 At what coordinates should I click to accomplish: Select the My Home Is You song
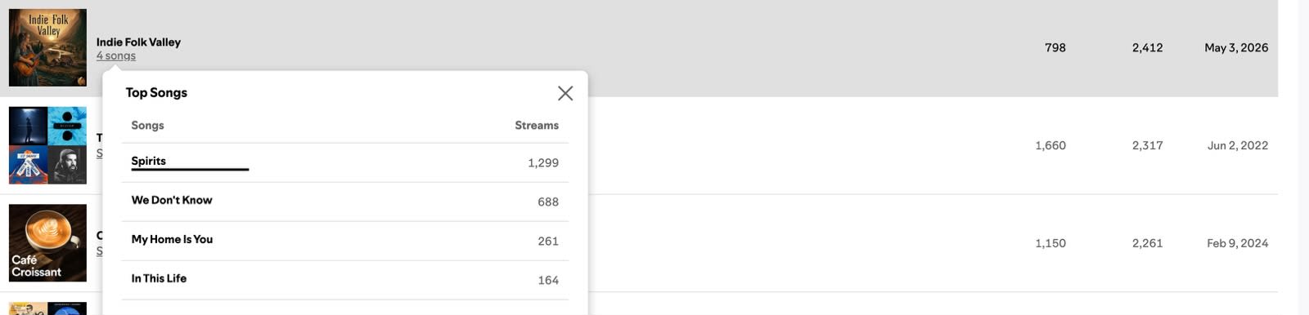click(x=172, y=239)
